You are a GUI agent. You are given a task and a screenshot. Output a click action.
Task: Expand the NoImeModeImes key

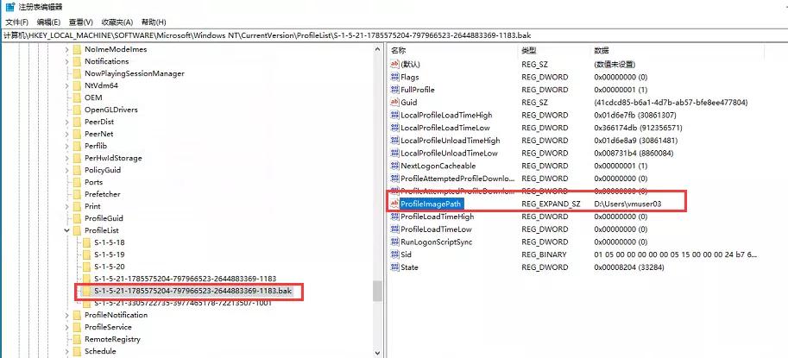click(x=66, y=50)
